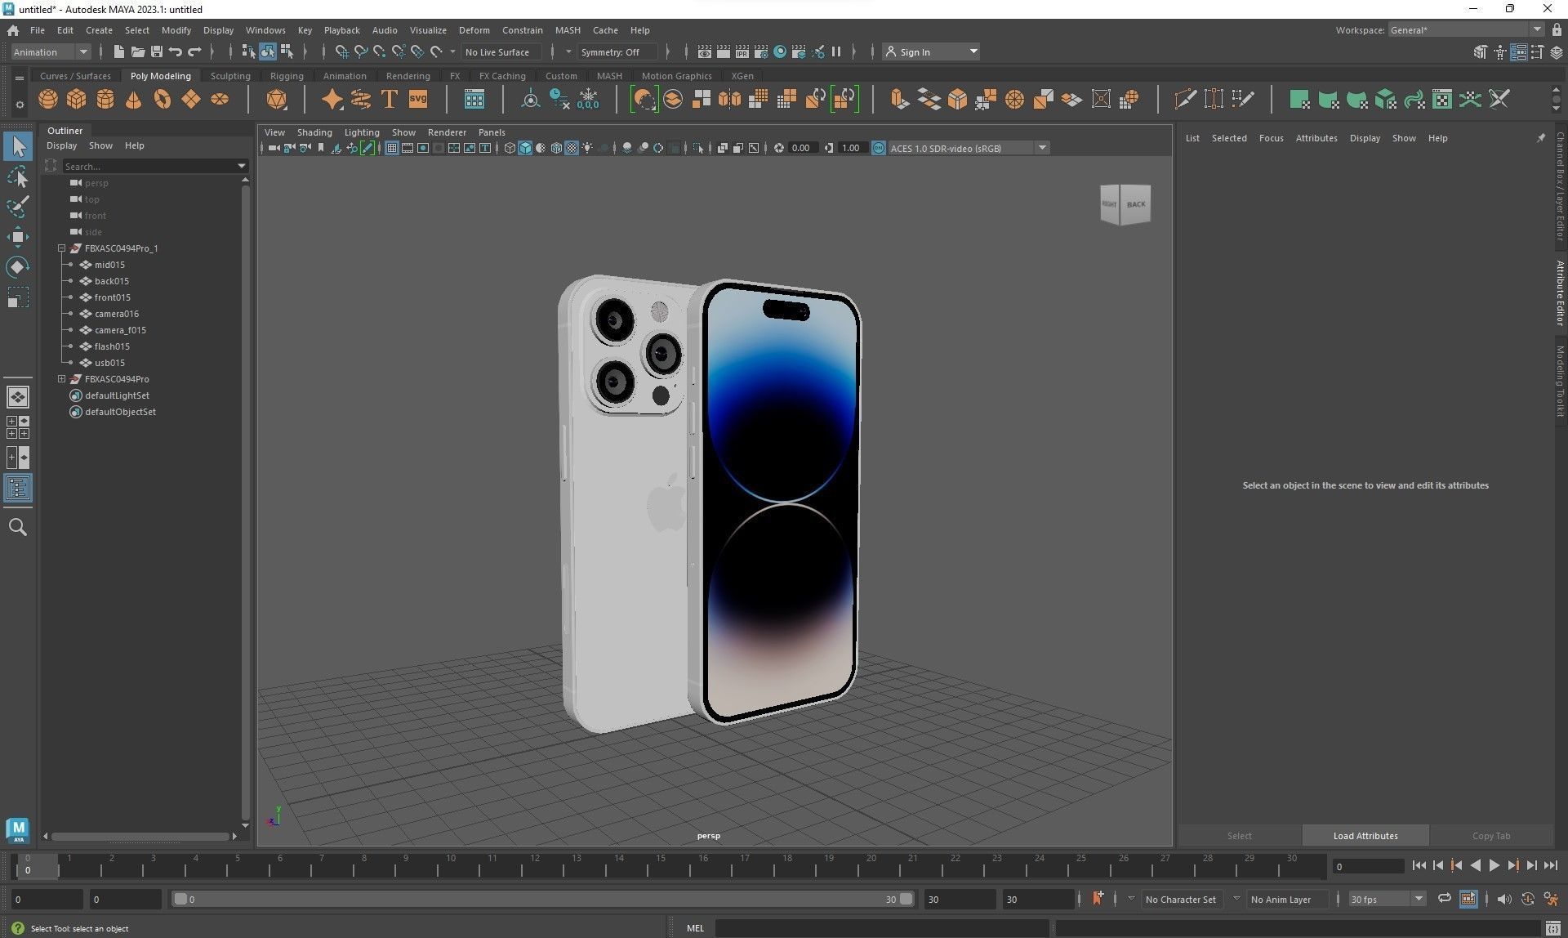Pin the Attribute Editor panel
This screenshot has height=938, width=1568.
click(x=1541, y=138)
